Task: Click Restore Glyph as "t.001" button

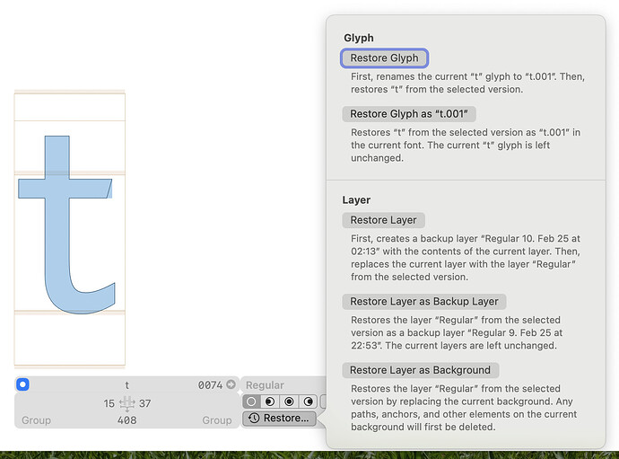Action: [x=409, y=114]
